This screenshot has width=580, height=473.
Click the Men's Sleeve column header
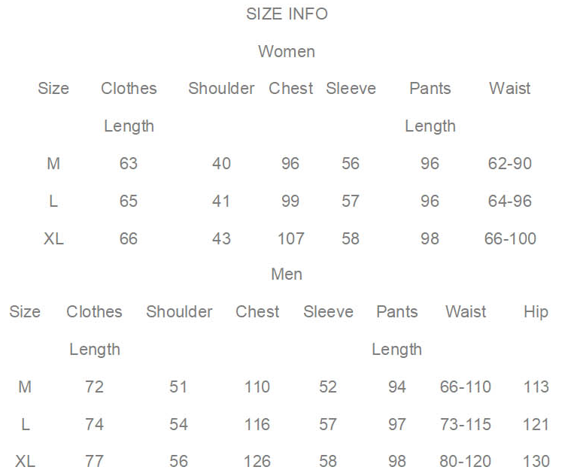[x=328, y=312]
